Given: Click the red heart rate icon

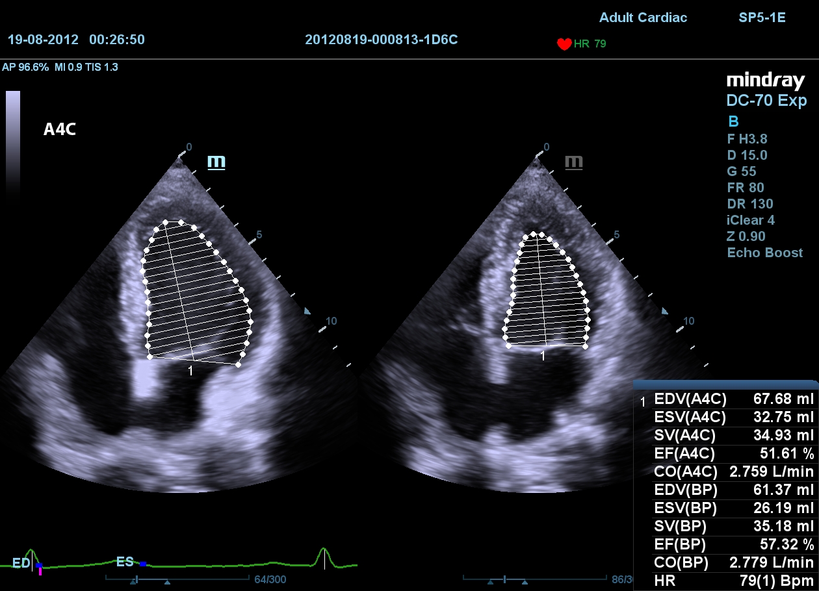Looking at the screenshot, I should 564,44.
